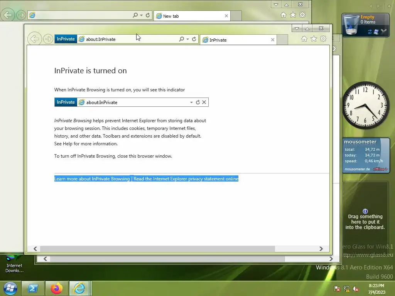Click the plus add gadget button
The width and height of the screenshot is (395, 296).
[389, 6]
